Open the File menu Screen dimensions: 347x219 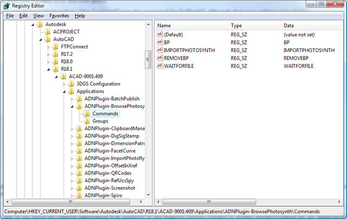coord(10,16)
